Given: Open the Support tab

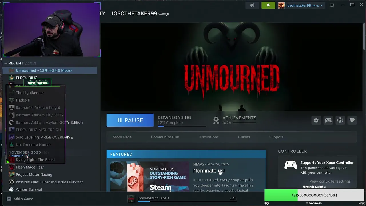Looking at the screenshot, I should [276, 137].
